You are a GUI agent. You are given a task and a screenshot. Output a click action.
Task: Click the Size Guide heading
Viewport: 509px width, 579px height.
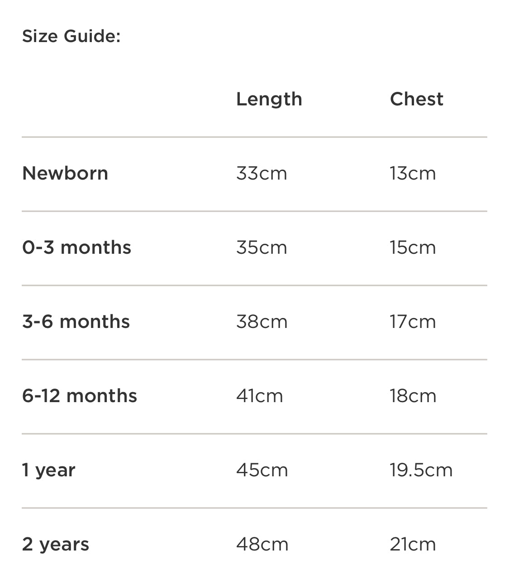pos(71,36)
